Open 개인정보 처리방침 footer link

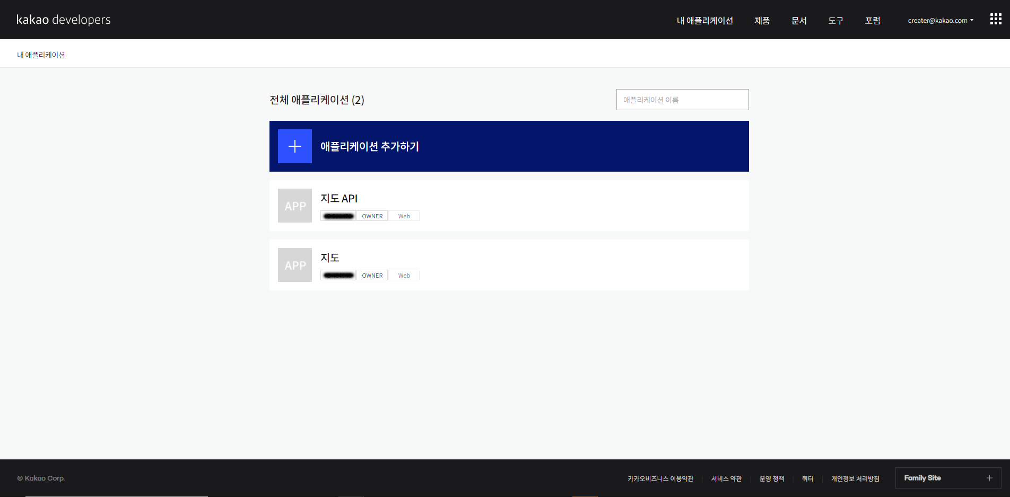(855, 478)
